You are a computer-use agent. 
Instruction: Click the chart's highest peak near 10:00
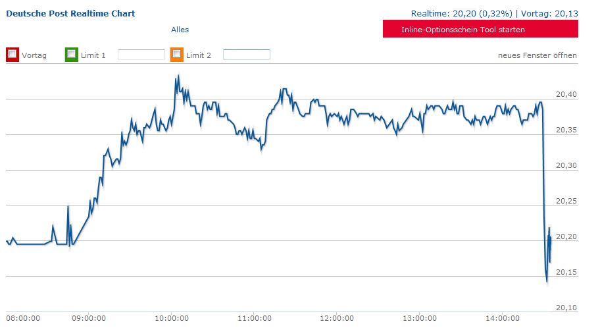tap(178, 76)
